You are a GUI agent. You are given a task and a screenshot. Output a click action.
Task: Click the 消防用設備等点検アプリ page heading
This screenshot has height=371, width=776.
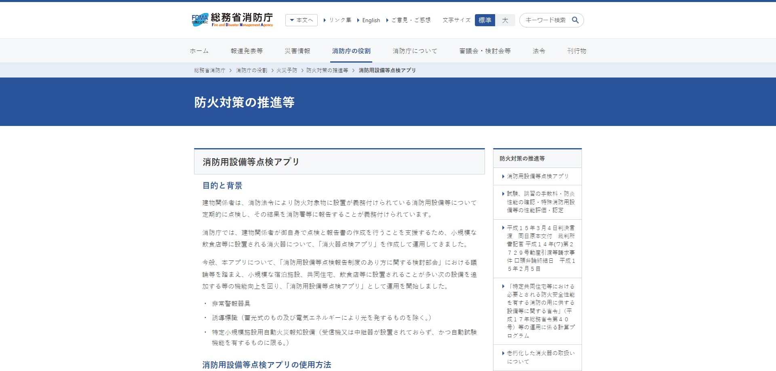click(251, 162)
